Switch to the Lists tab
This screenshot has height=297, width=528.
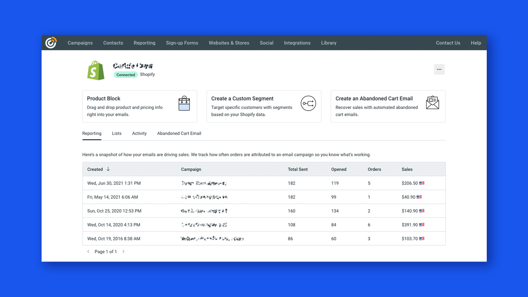(x=116, y=133)
